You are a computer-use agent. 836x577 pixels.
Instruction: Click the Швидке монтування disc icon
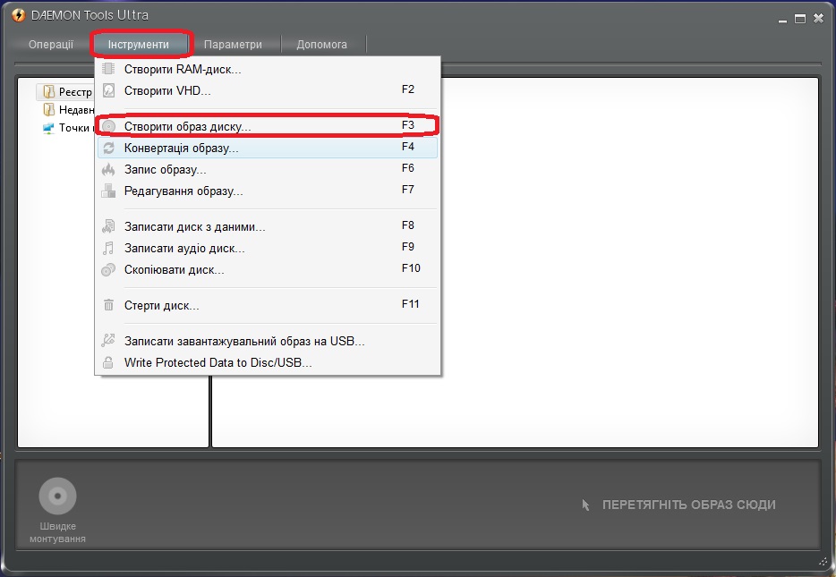(57, 496)
